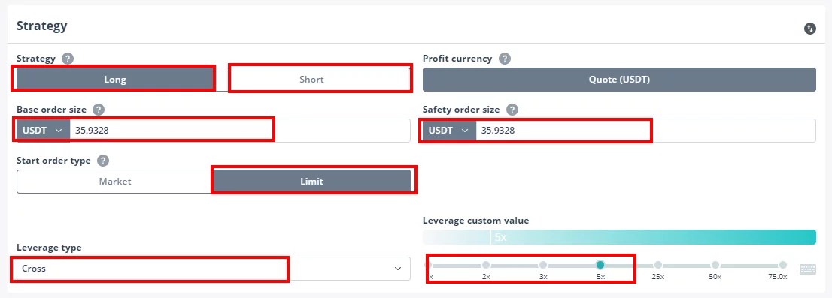Click the Start order type help icon

point(103,161)
